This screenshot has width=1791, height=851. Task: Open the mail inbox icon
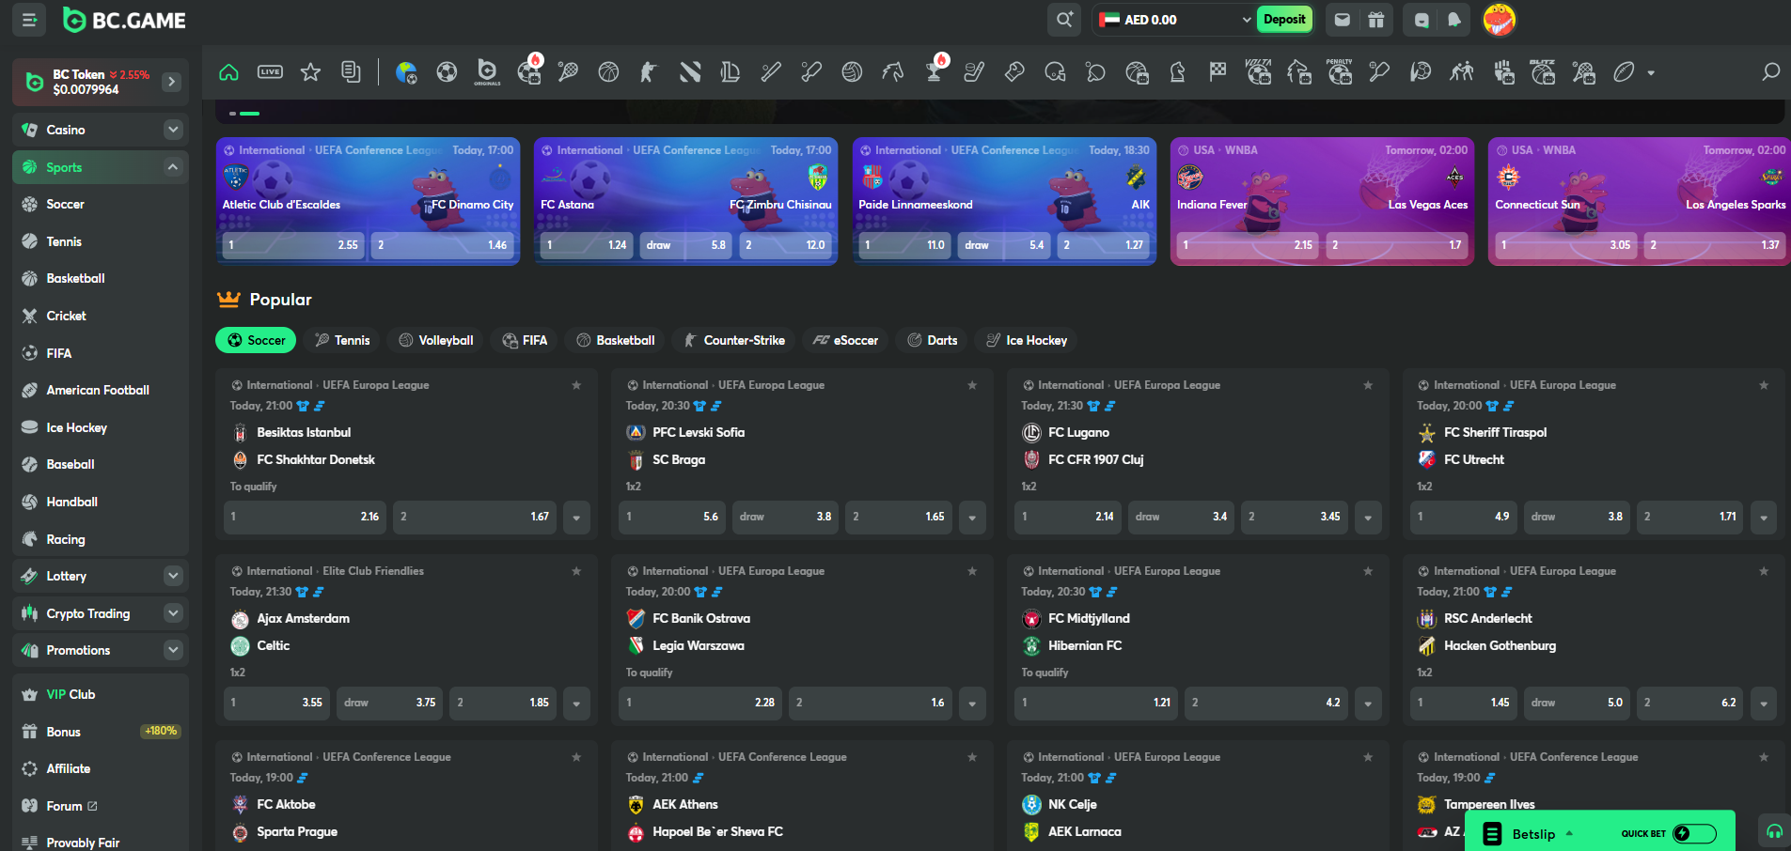coord(1343,20)
